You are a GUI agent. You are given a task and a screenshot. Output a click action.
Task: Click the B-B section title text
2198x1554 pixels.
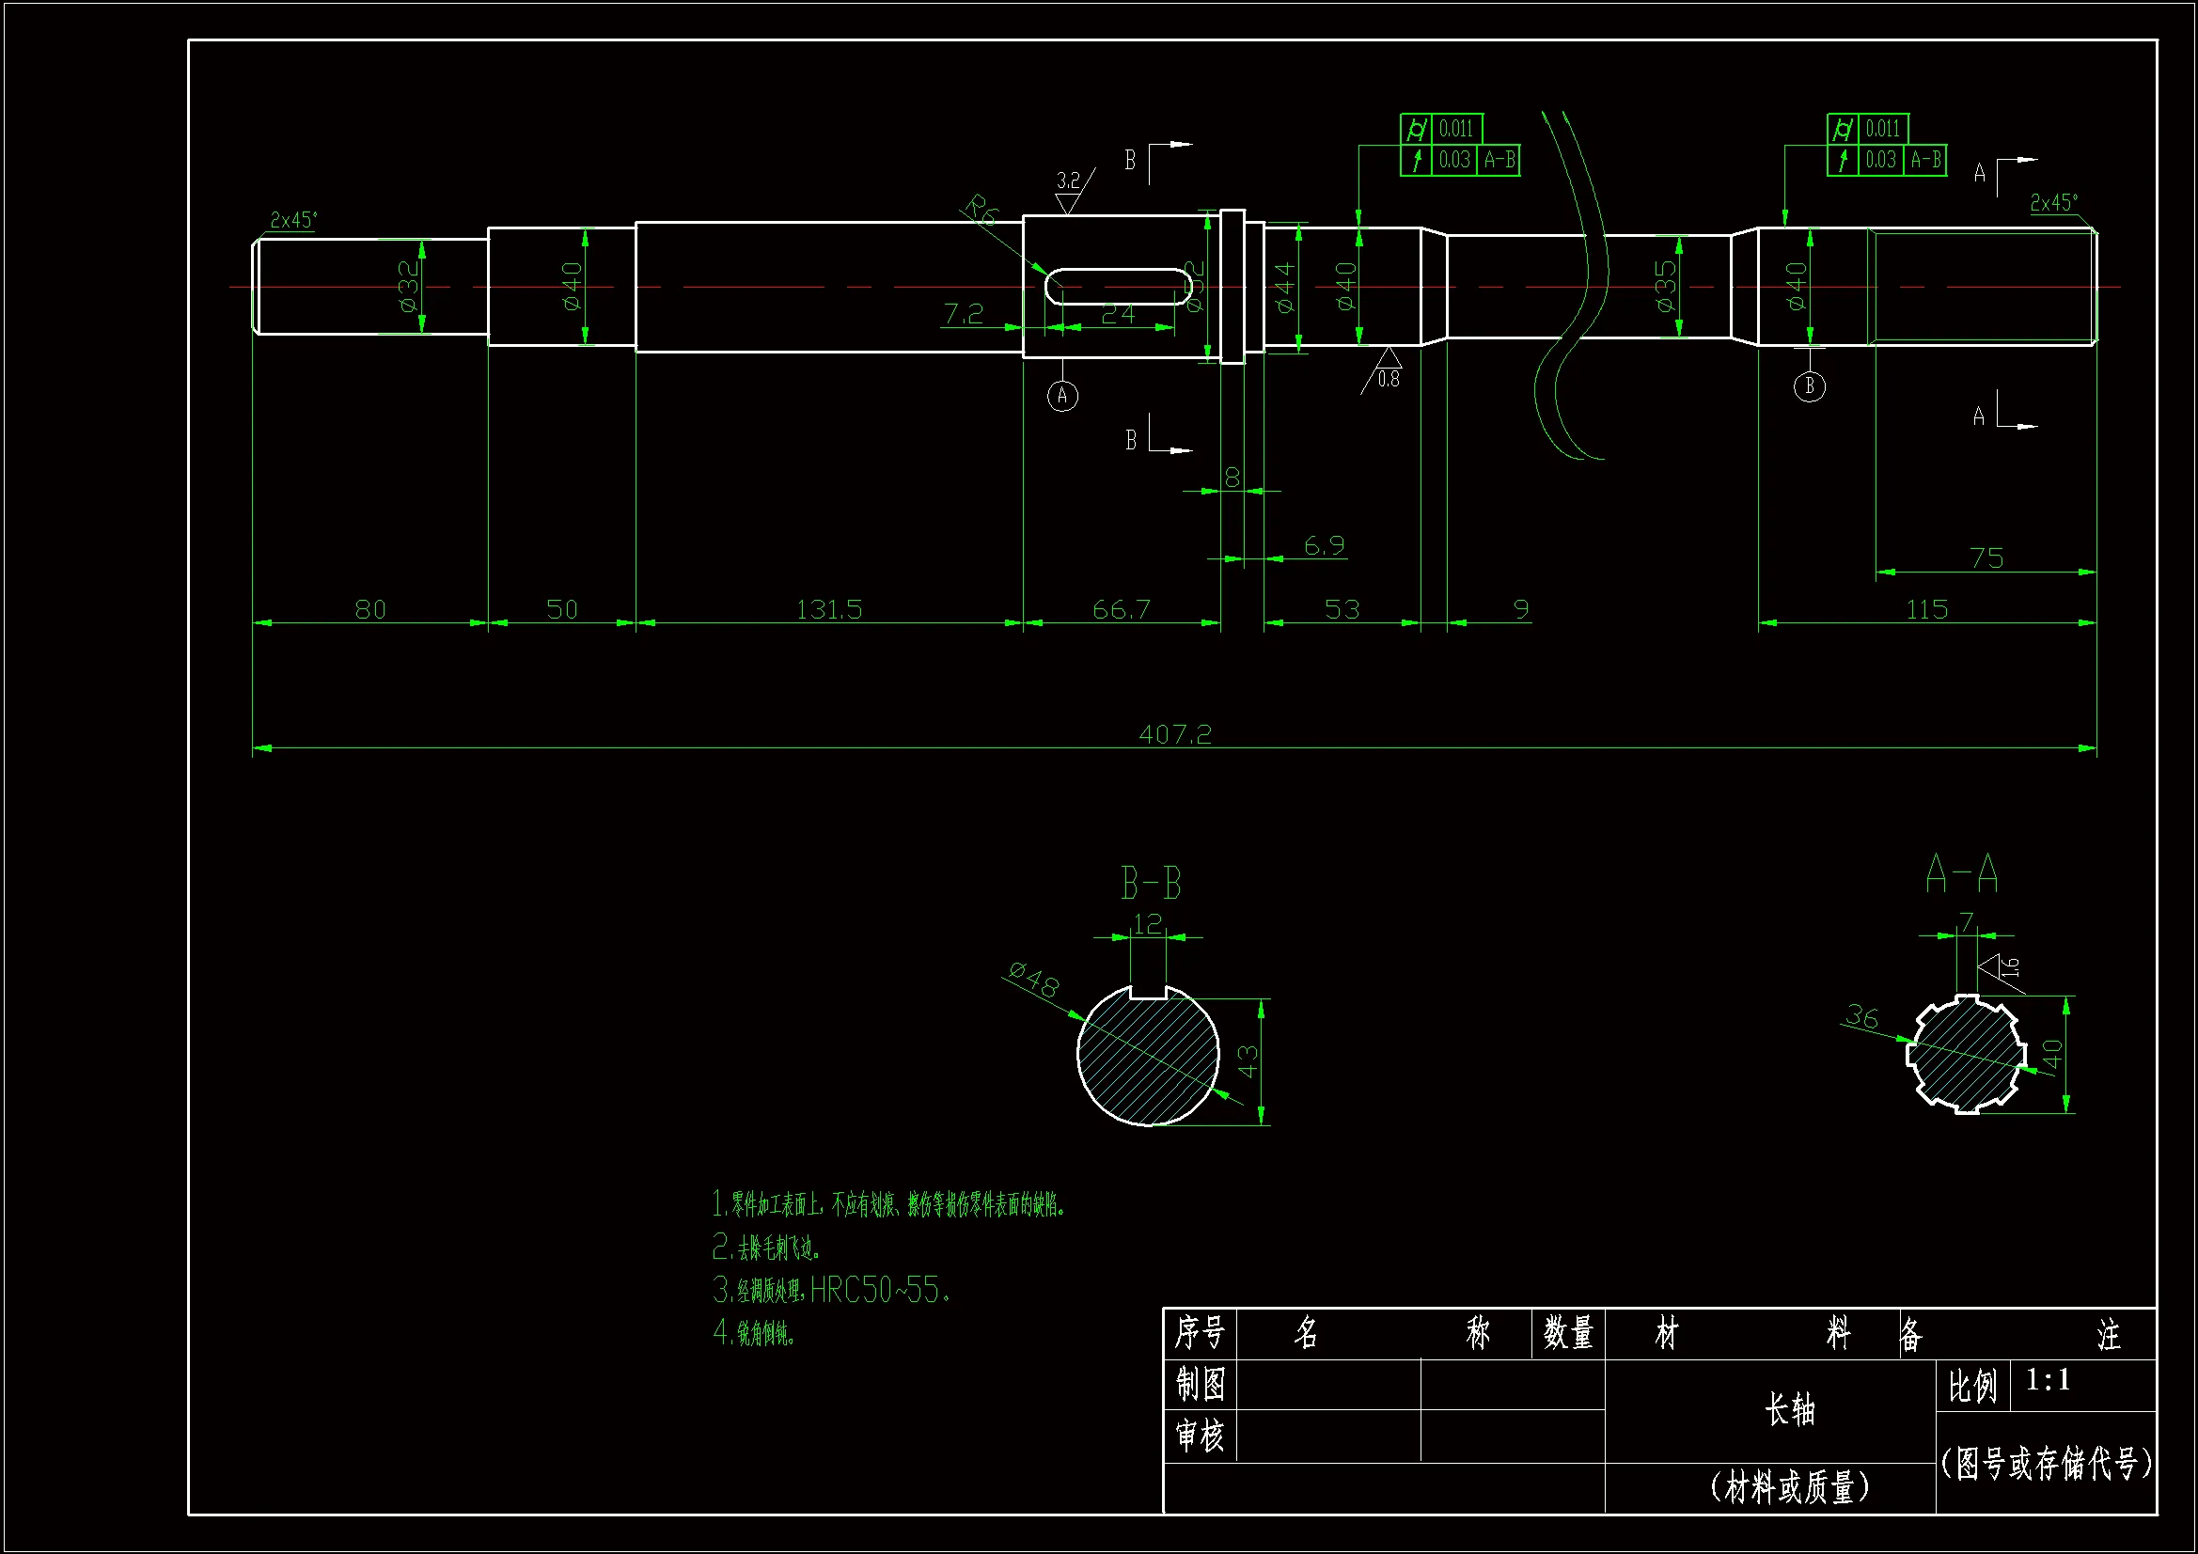pyautogui.click(x=1151, y=883)
